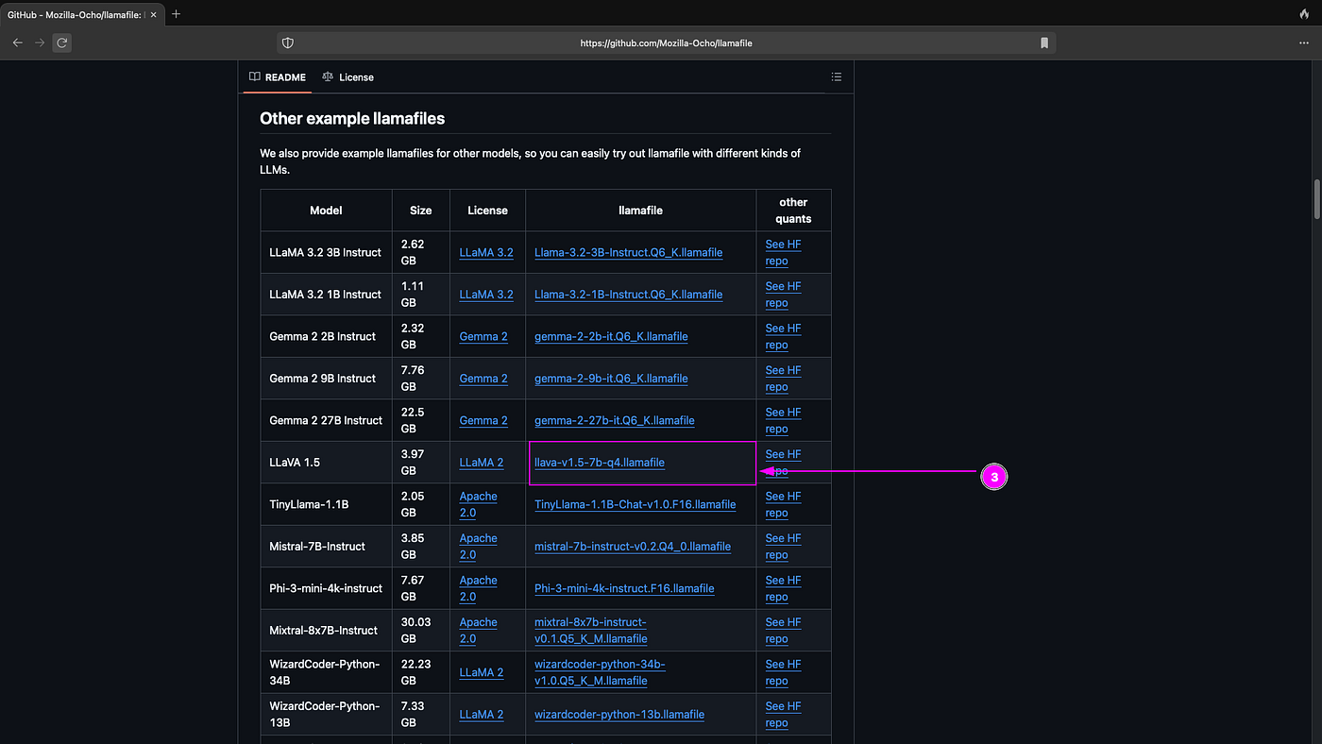
Task: Open the gemma-2-9b-it.Q6_K.llamafile link
Action: 611,379
